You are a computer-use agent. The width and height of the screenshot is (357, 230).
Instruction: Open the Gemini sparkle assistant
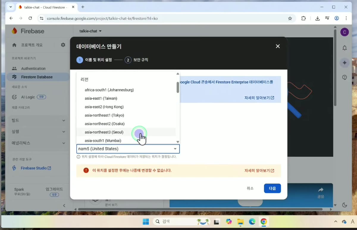[345, 63]
